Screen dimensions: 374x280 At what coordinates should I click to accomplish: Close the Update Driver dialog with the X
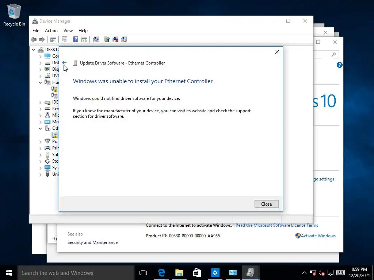point(277,52)
